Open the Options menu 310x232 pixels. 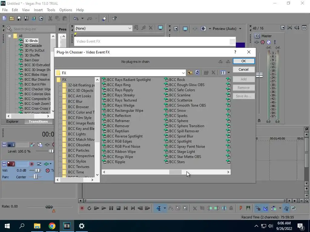[66, 10]
